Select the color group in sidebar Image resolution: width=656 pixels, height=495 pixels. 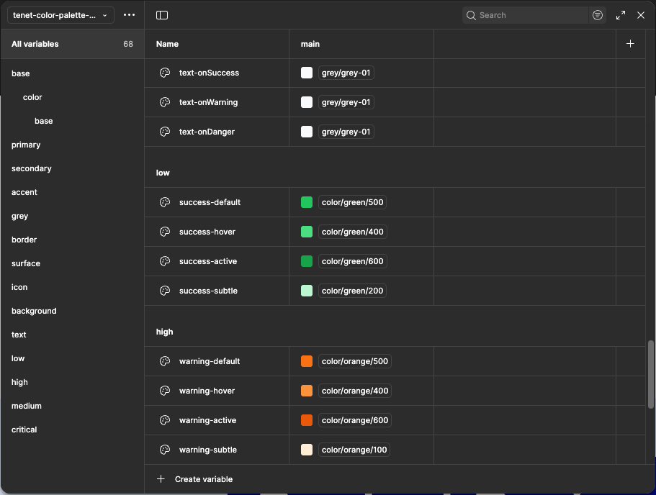[x=32, y=97]
